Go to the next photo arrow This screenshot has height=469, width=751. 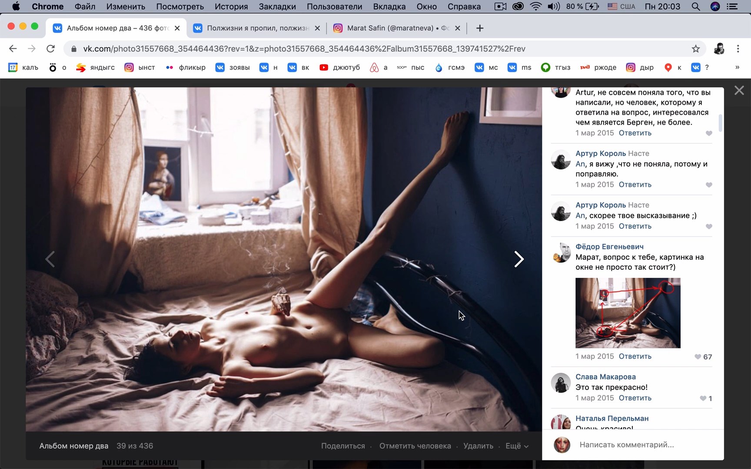pyautogui.click(x=518, y=259)
